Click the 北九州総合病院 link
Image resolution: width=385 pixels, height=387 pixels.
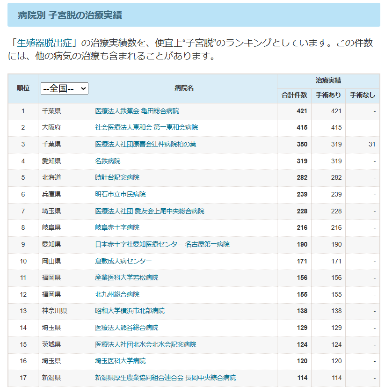117,294
